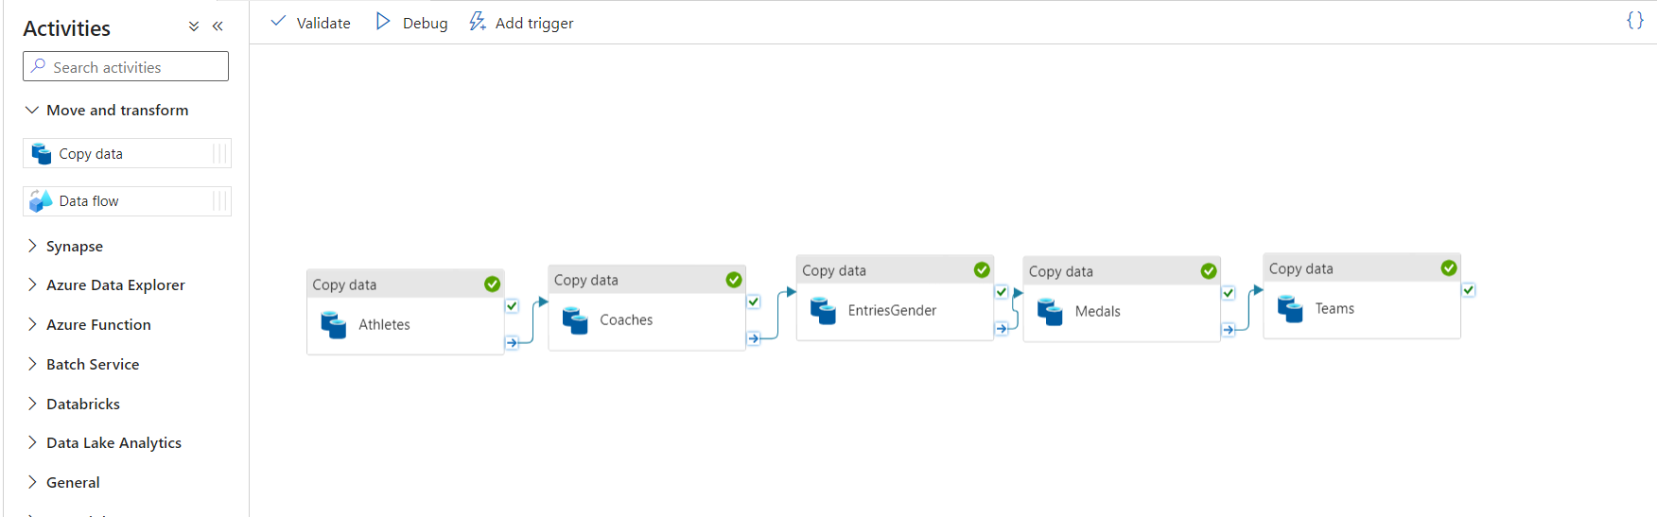Image resolution: width=1657 pixels, height=517 pixels.
Task: Click the drag handle on Copy data sidebar item
Action: (x=220, y=153)
